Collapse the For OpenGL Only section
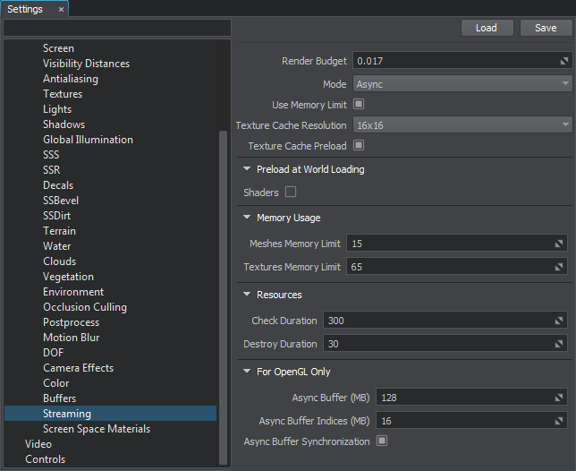 (x=247, y=372)
